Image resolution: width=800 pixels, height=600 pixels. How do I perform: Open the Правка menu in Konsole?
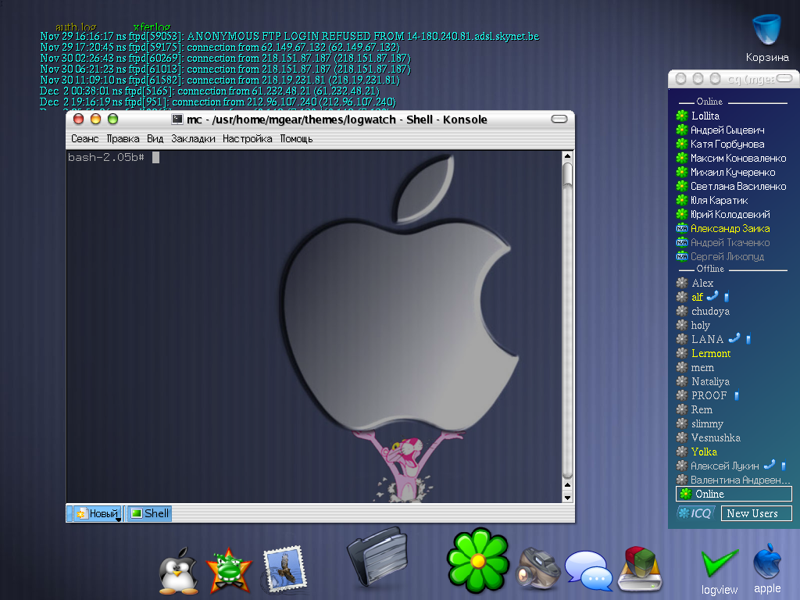click(123, 139)
